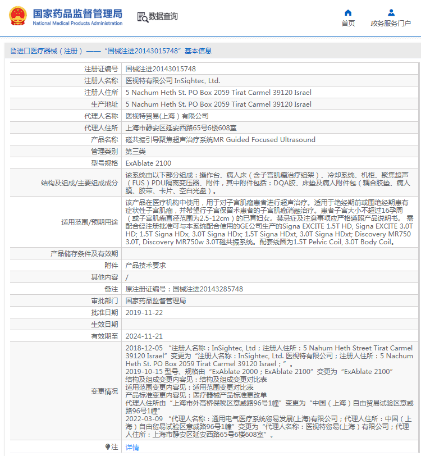
Task: Click the 结构及组成/主要组成成分 label
Action: click(x=79, y=183)
